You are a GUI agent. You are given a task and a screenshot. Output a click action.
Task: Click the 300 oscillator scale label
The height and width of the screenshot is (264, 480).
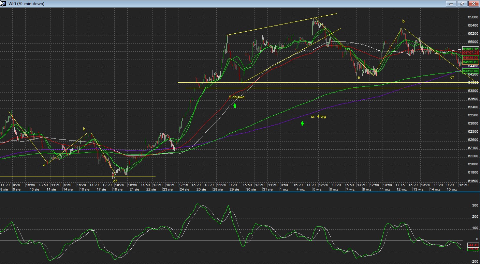[x=475, y=205]
